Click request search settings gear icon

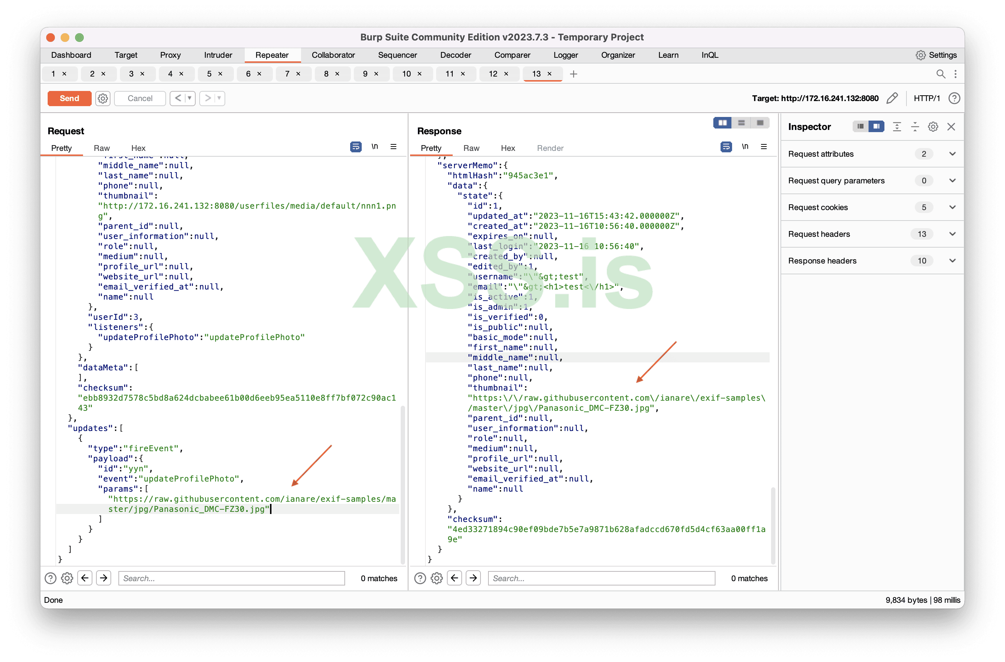click(x=67, y=578)
